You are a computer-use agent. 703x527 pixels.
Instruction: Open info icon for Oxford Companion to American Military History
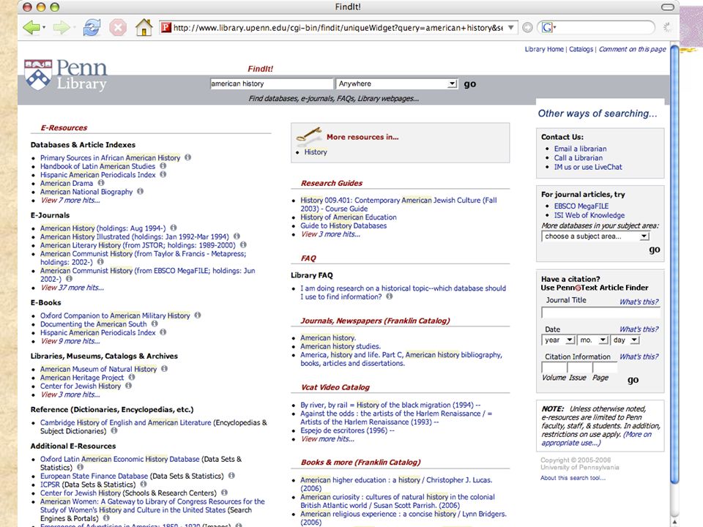(x=198, y=315)
